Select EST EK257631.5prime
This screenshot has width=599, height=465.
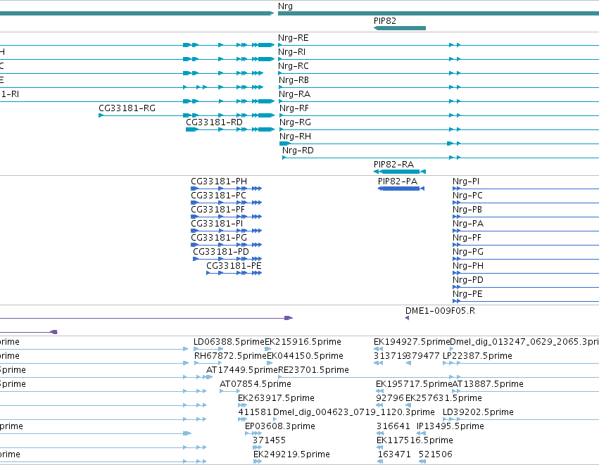[x=443, y=398]
